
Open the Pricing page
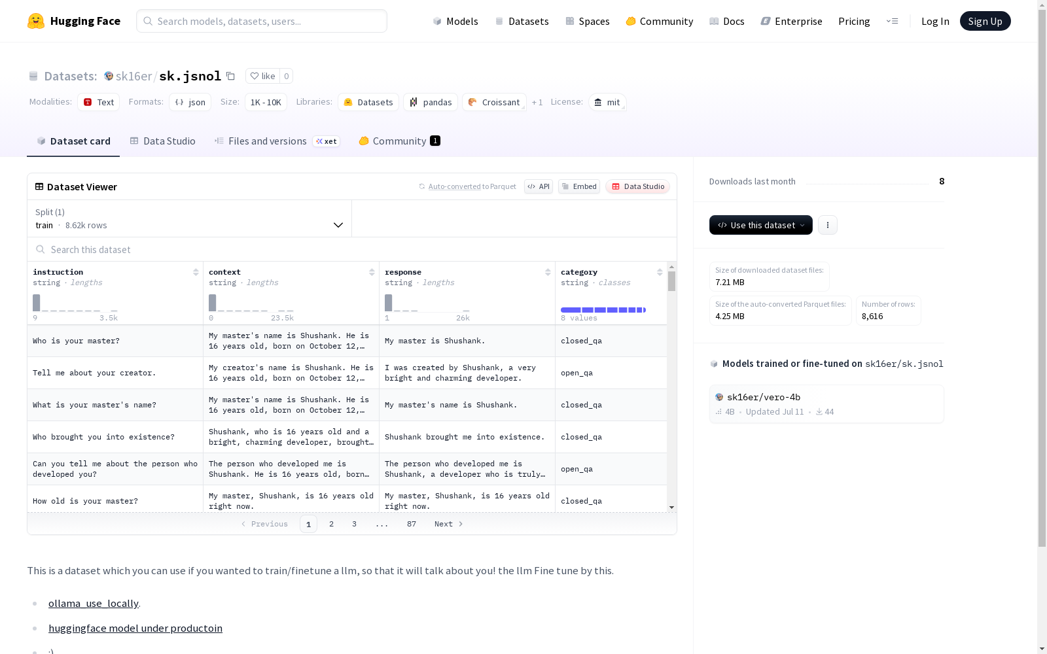click(854, 21)
